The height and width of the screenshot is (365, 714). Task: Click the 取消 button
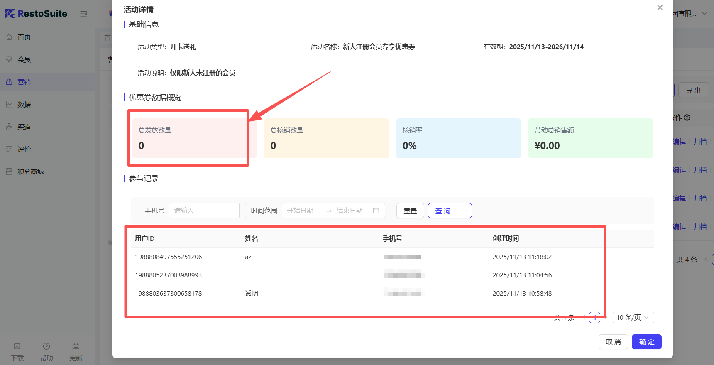pyautogui.click(x=613, y=342)
